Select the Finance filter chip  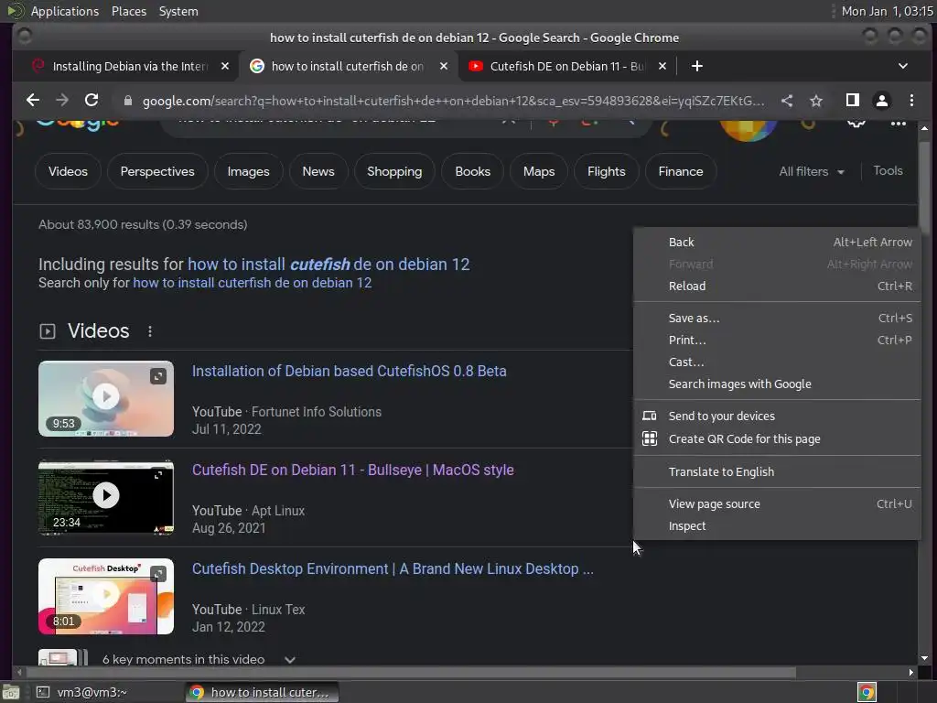[681, 171]
